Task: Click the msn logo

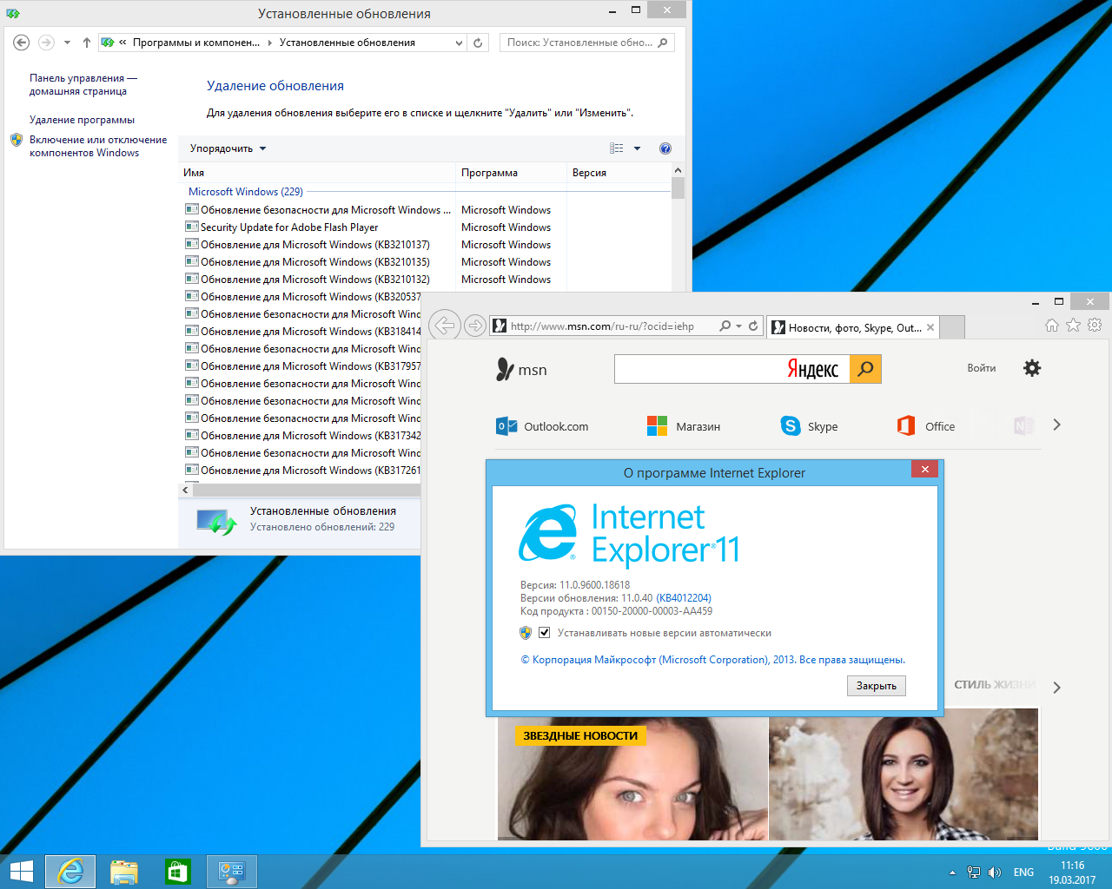Action: tap(521, 370)
